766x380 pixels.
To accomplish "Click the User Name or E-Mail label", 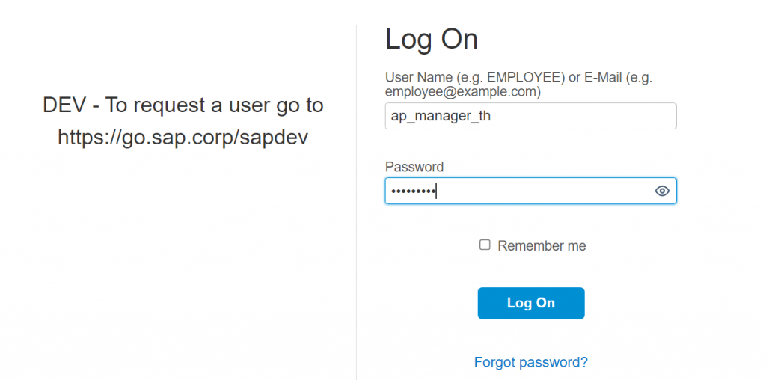I will [519, 85].
